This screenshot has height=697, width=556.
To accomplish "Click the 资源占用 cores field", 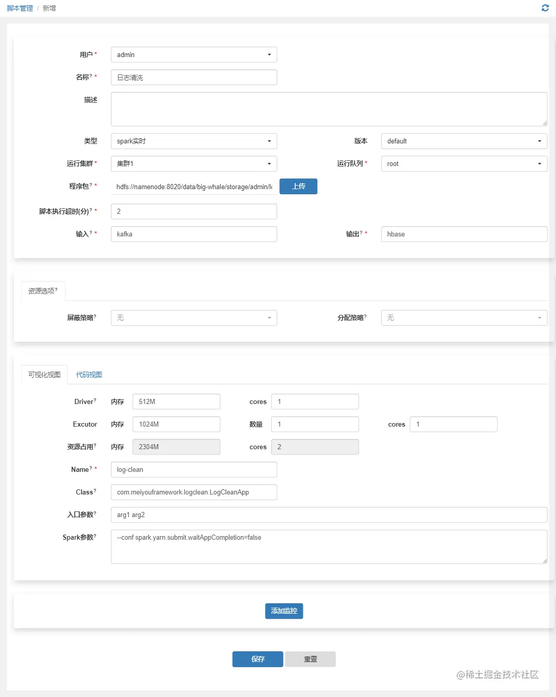I will pos(315,447).
